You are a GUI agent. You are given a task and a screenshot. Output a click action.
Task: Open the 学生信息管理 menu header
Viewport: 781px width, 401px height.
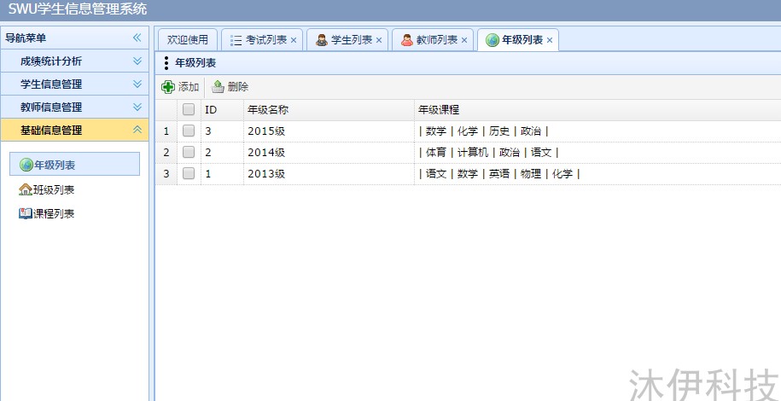[75, 84]
